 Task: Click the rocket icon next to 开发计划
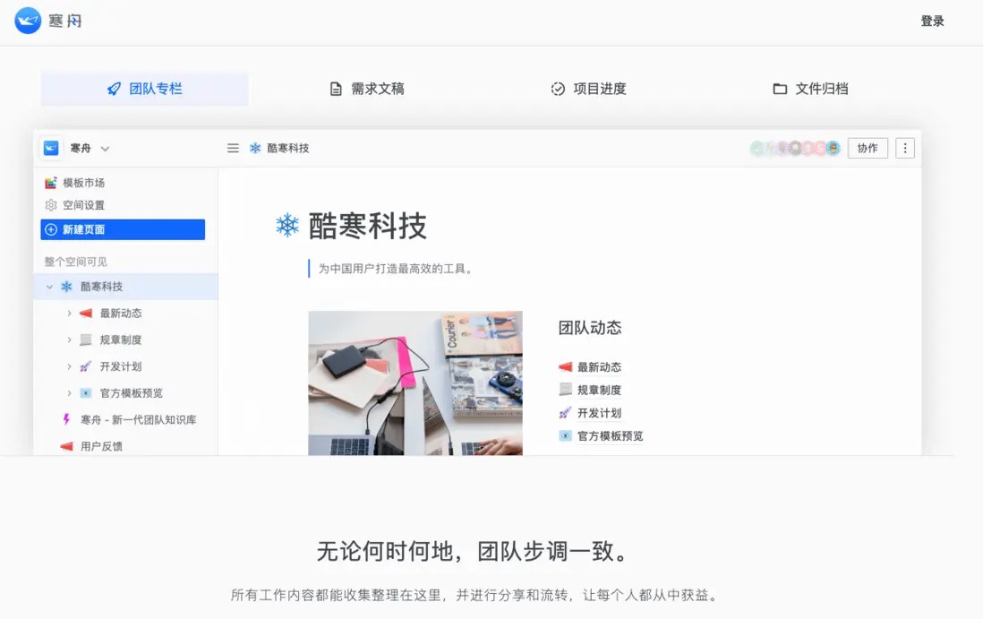pyautogui.click(x=85, y=365)
